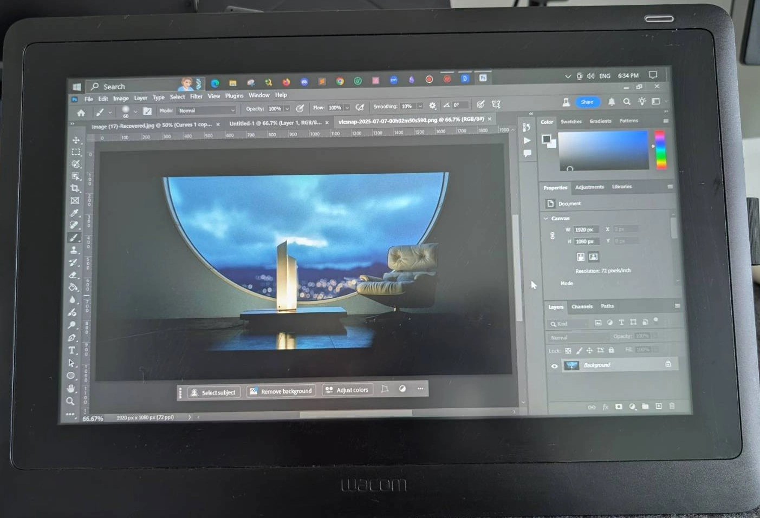Toggle lock all padlock in Layers
This screenshot has height=518, width=760.
(x=612, y=350)
